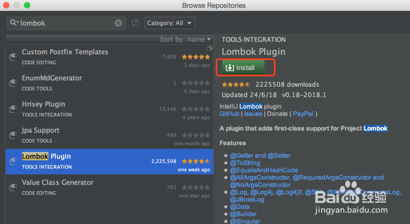The height and width of the screenshot is (224, 410).
Task: Open the GitHub link
Action: [229, 114]
